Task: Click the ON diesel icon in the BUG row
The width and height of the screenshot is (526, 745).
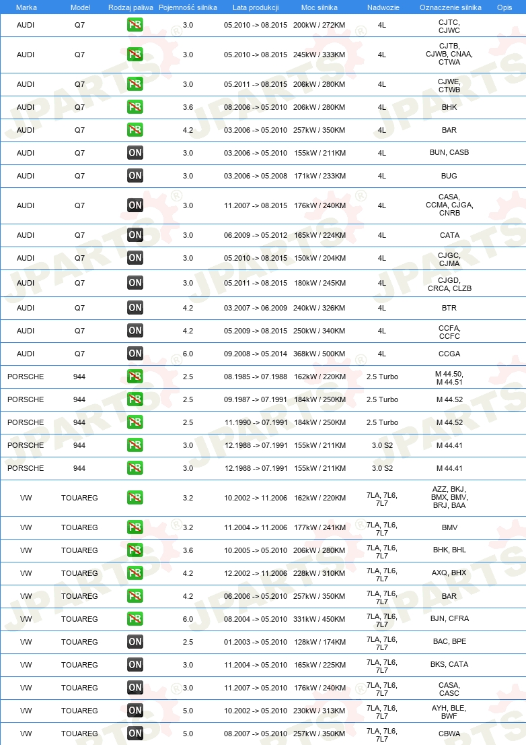Action: pyautogui.click(x=135, y=175)
